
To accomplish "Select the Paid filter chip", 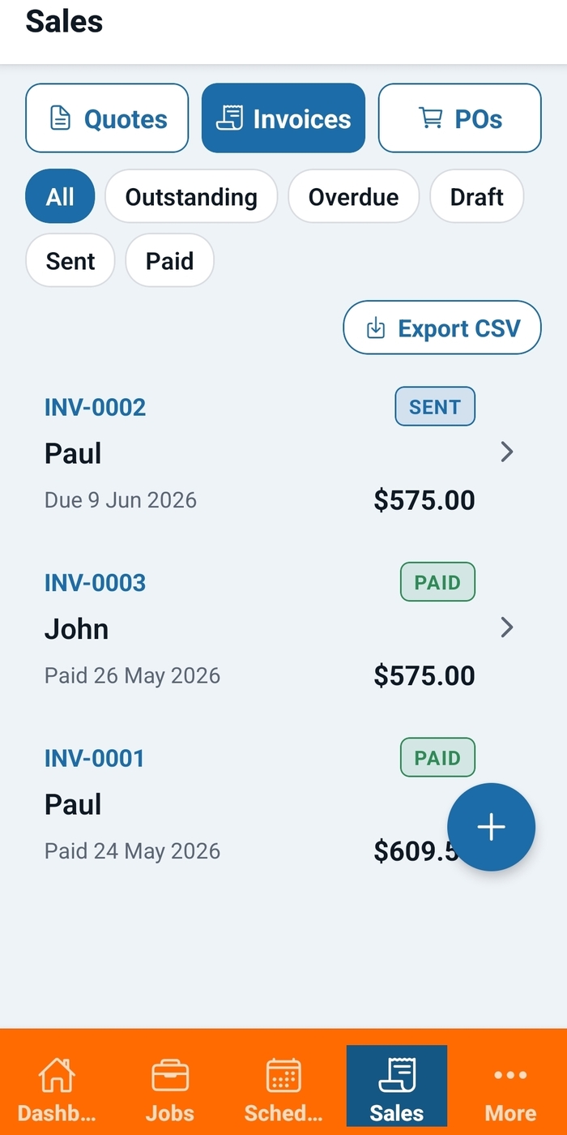I will (170, 261).
